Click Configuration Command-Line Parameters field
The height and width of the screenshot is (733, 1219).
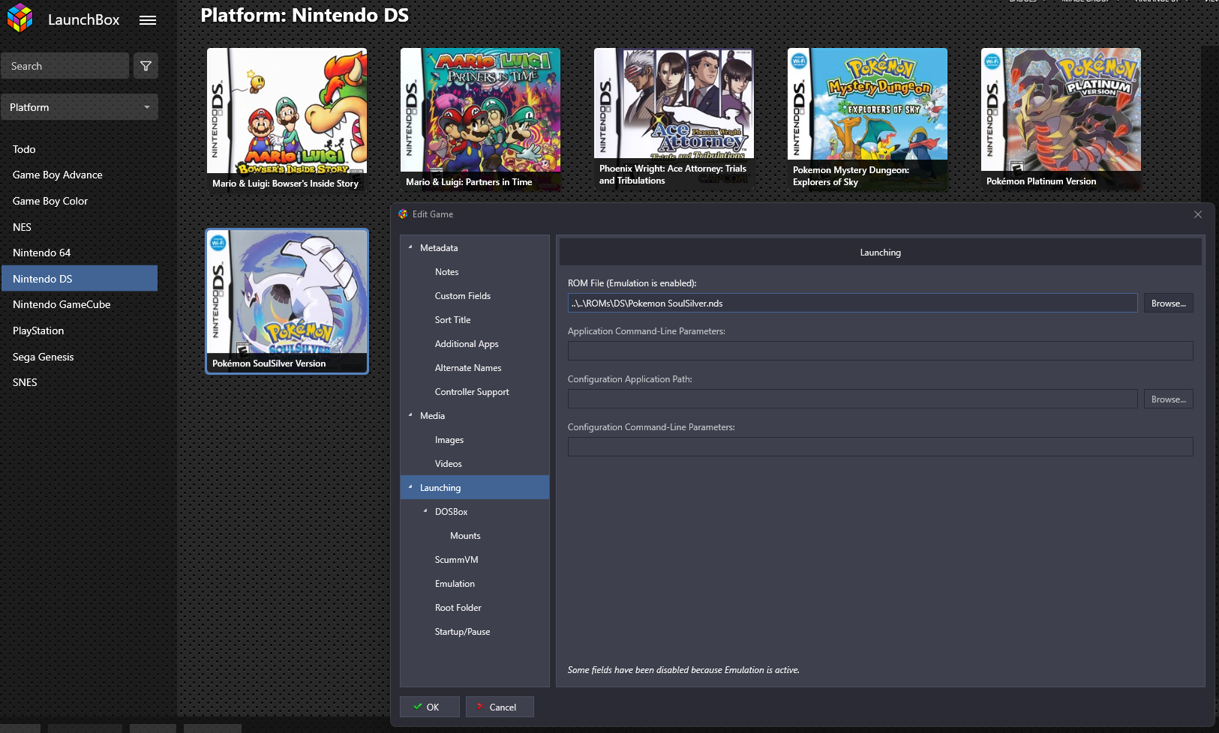(880, 447)
